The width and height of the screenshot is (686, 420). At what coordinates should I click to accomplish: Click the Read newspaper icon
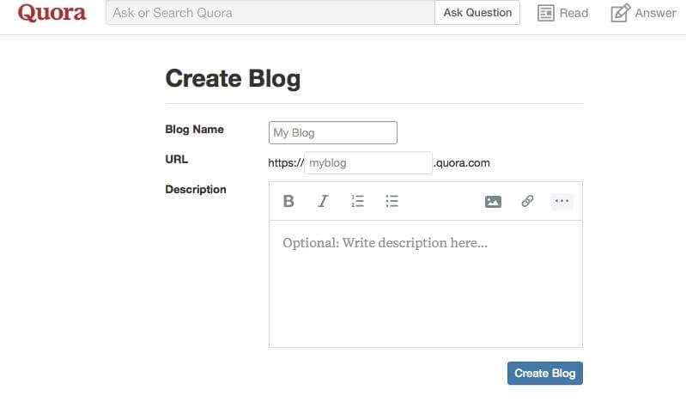click(545, 13)
